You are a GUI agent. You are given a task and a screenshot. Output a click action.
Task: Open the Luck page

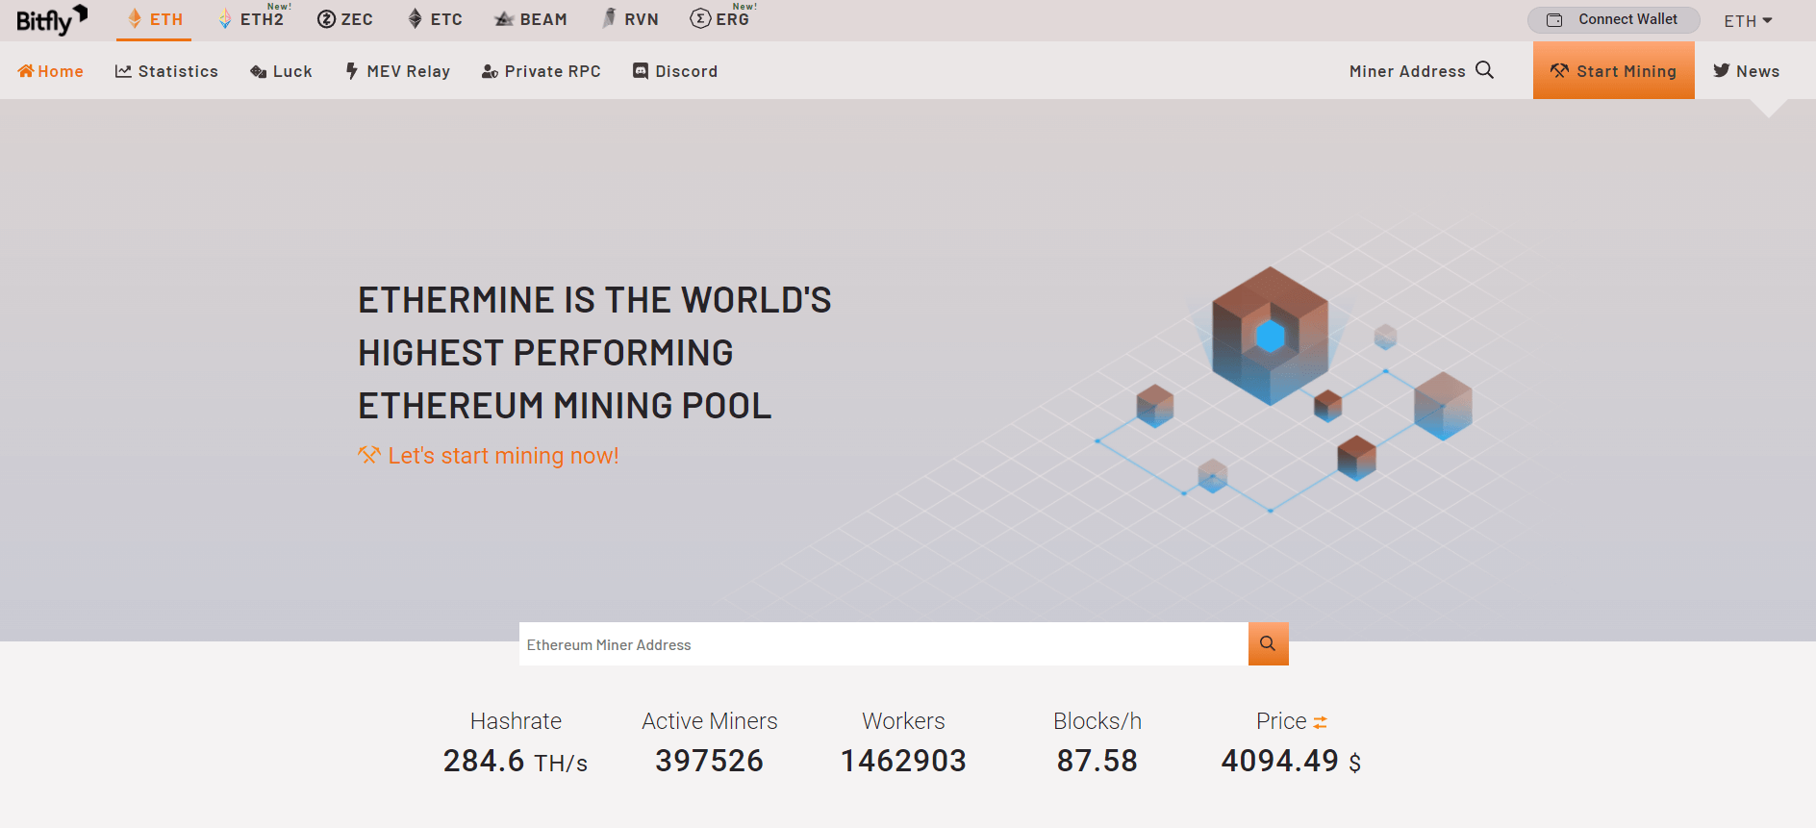(x=281, y=71)
